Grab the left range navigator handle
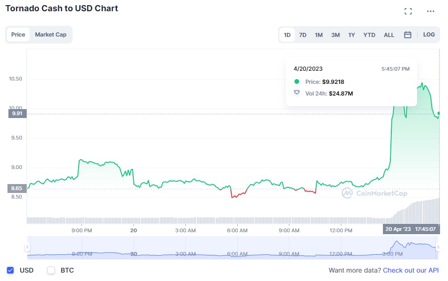The height and width of the screenshot is (281, 448). point(27,247)
